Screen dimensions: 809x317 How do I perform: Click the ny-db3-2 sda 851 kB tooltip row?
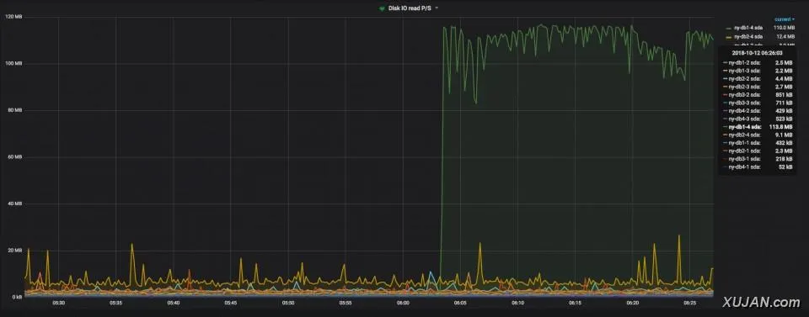tap(758, 95)
